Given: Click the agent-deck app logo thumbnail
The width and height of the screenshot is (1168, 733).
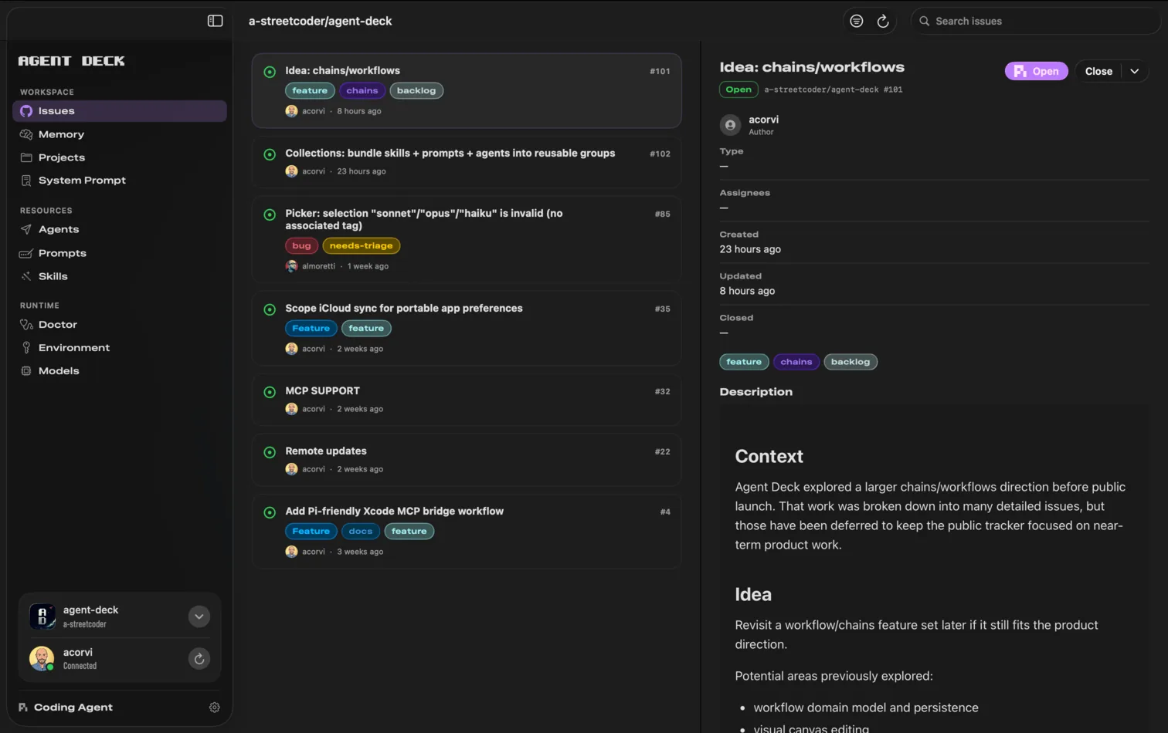Looking at the screenshot, I should 42,616.
